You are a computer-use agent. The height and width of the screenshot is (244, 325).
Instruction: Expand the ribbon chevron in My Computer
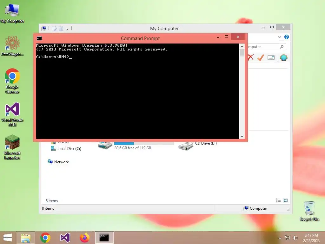[279, 37]
